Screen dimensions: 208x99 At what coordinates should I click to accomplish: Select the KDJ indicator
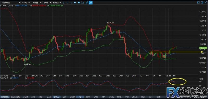tap(88, 97)
